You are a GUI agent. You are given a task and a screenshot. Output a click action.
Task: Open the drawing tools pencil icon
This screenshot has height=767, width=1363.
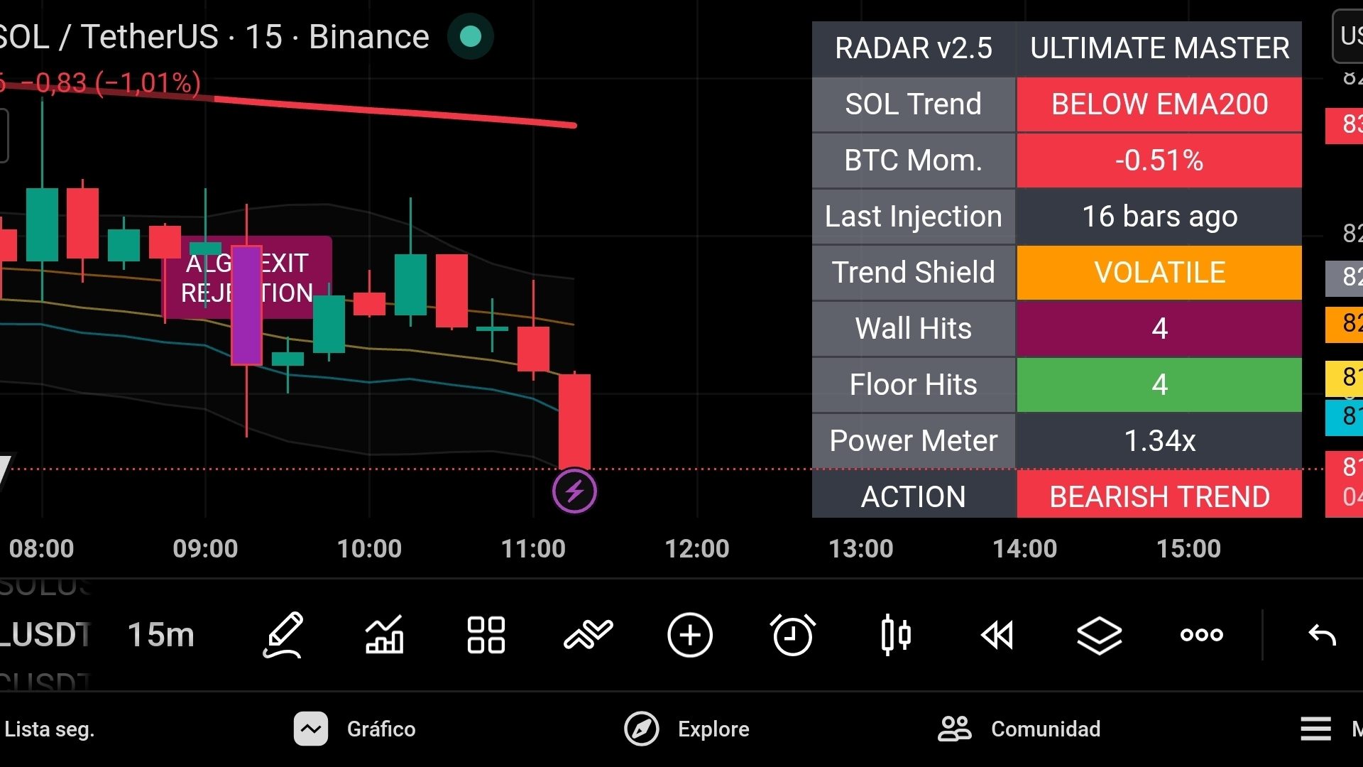click(283, 634)
